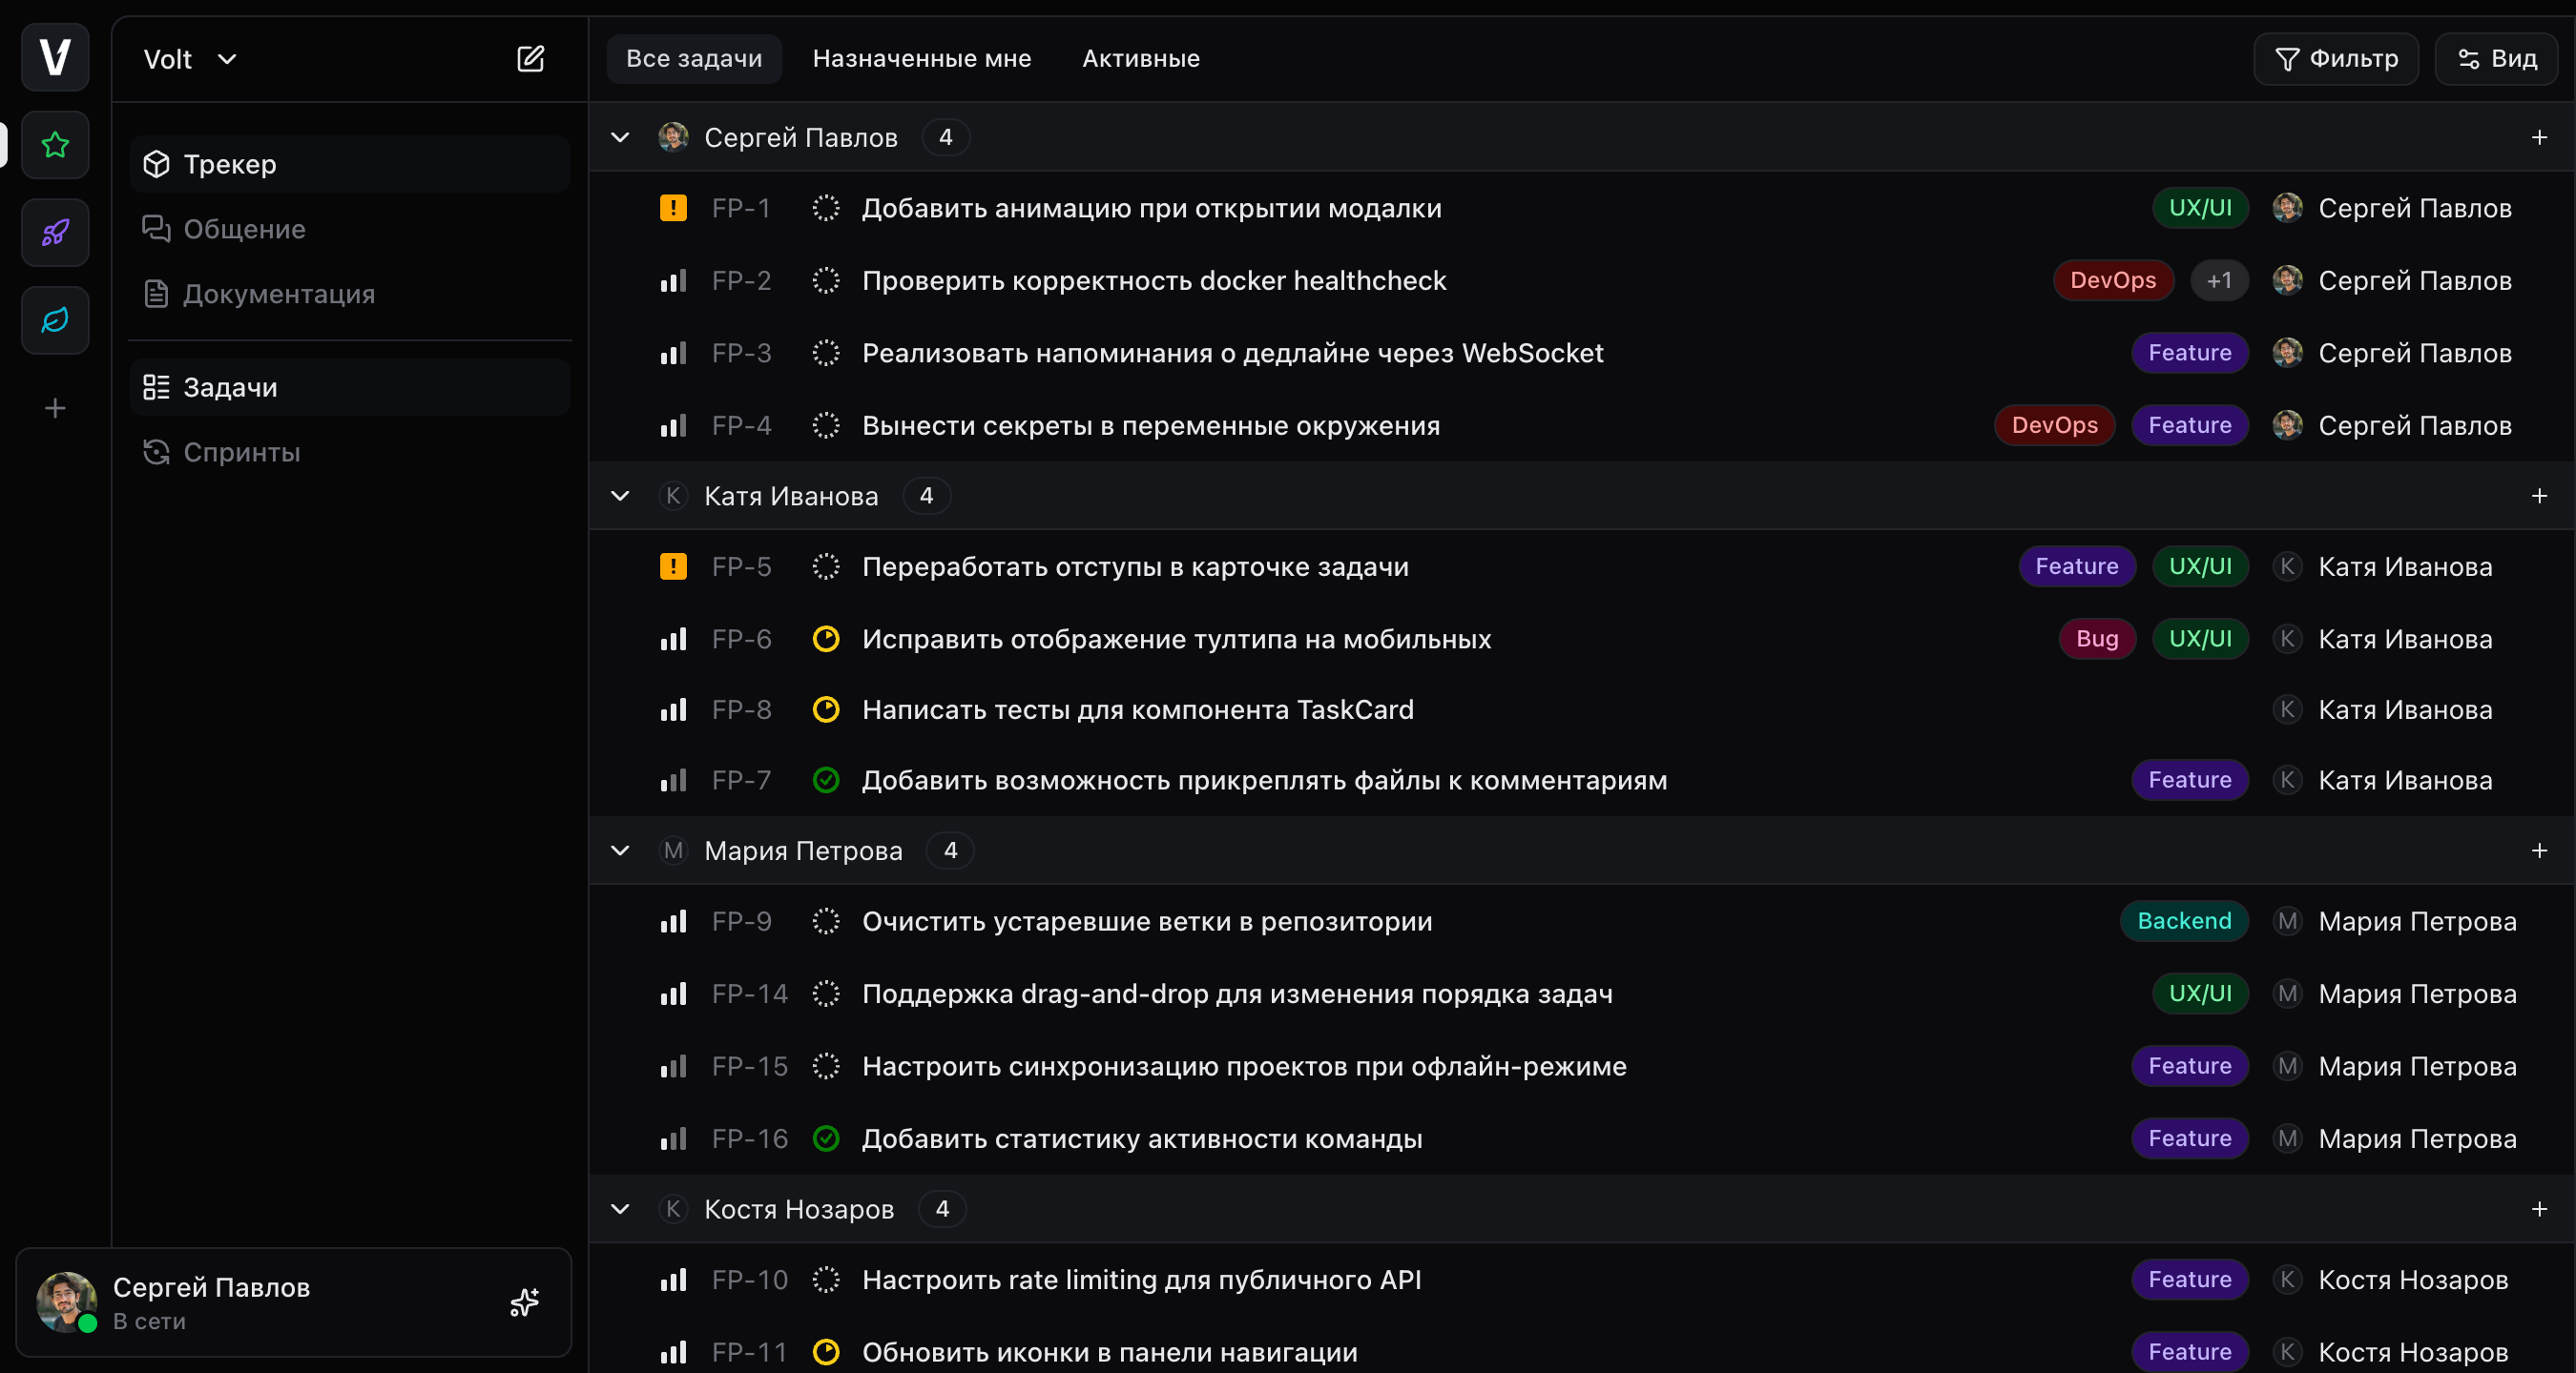
Task: Toggle the priority warning icon on FP-1
Action: [673, 208]
